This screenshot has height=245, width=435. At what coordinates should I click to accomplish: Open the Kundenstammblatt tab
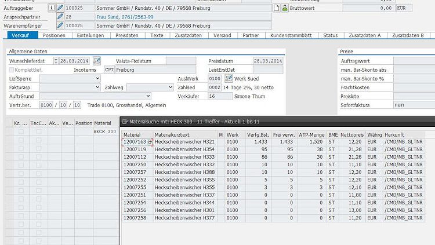291,35
